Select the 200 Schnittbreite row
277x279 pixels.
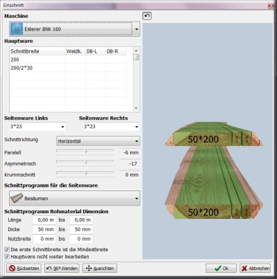click(68, 60)
